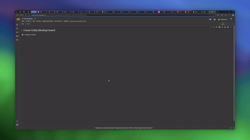Move cell down with the arrow icon
The height and width of the screenshot is (140, 250).
point(214,27)
